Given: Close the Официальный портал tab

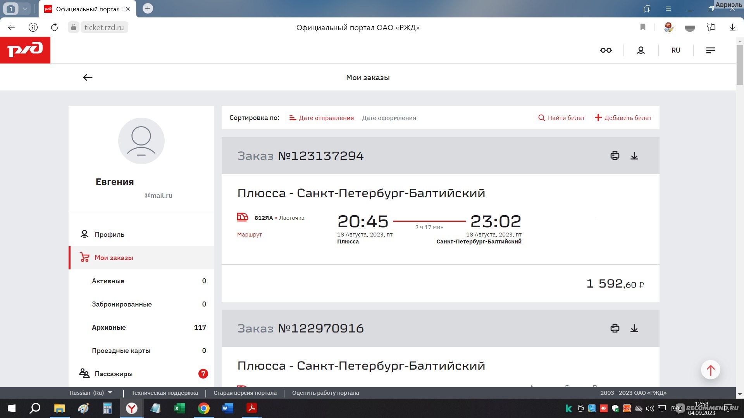Looking at the screenshot, I should point(128,9).
